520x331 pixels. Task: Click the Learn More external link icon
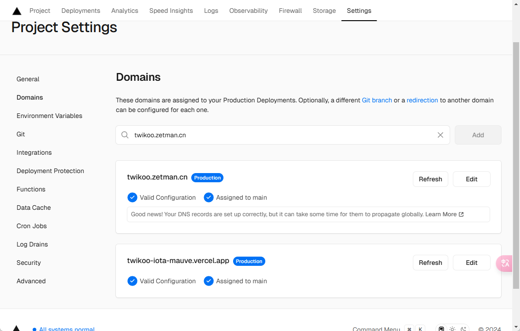(x=461, y=214)
